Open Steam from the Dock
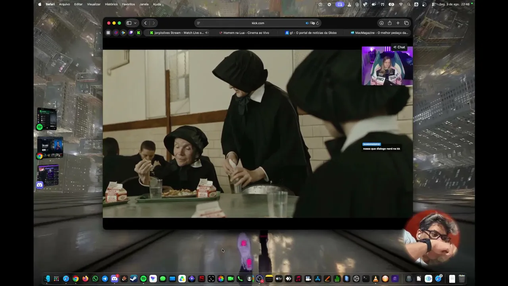Image resolution: width=508 pixels, height=286 pixels. pyautogui.click(x=134, y=279)
